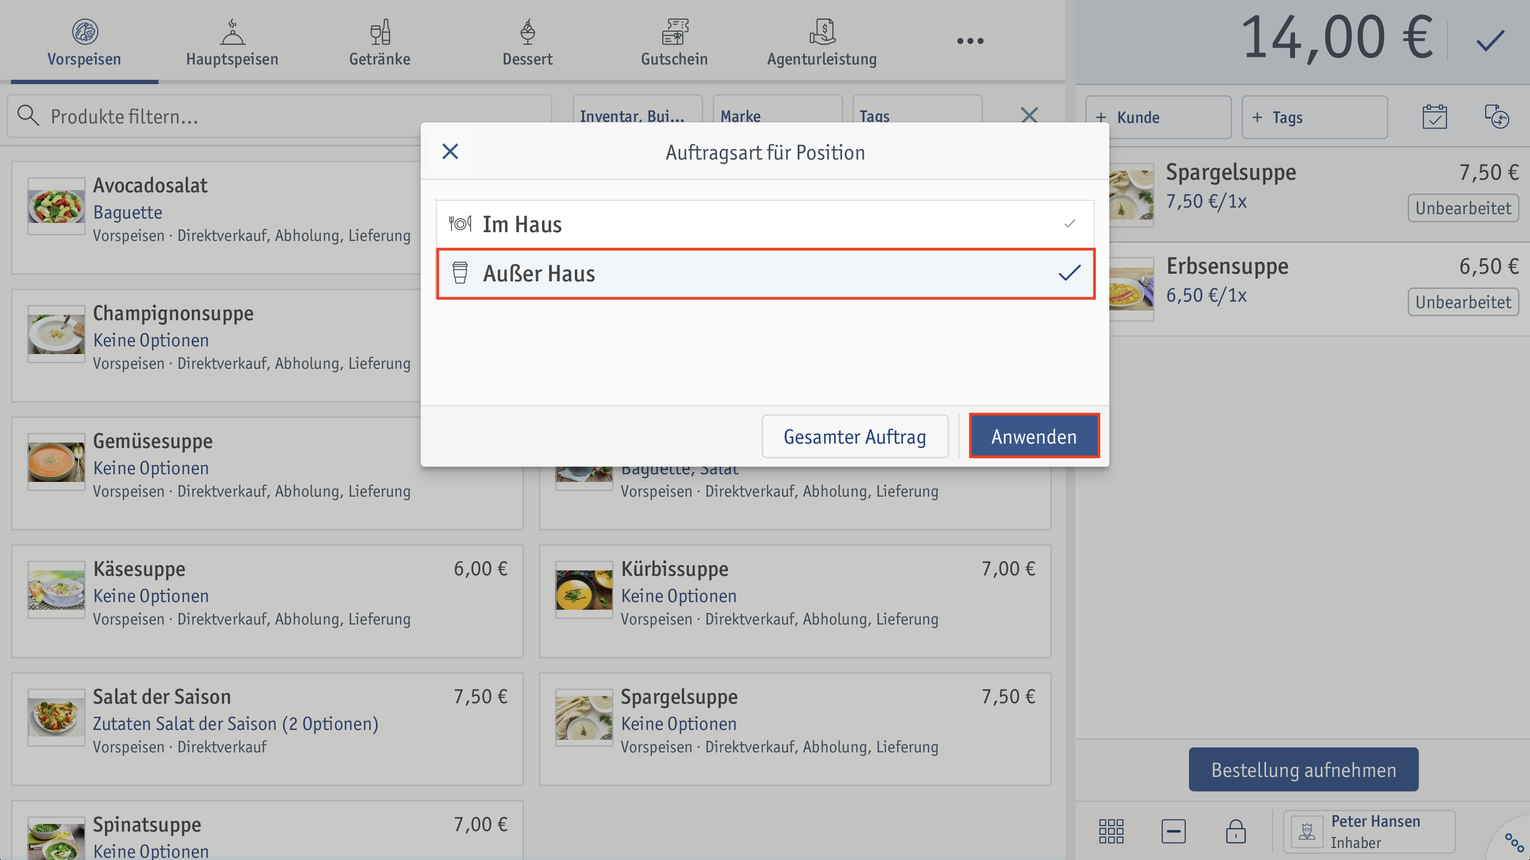Click Unbearbeitet status of Spargelsuppe
Viewport: 1530px width, 860px height.
1463,208
